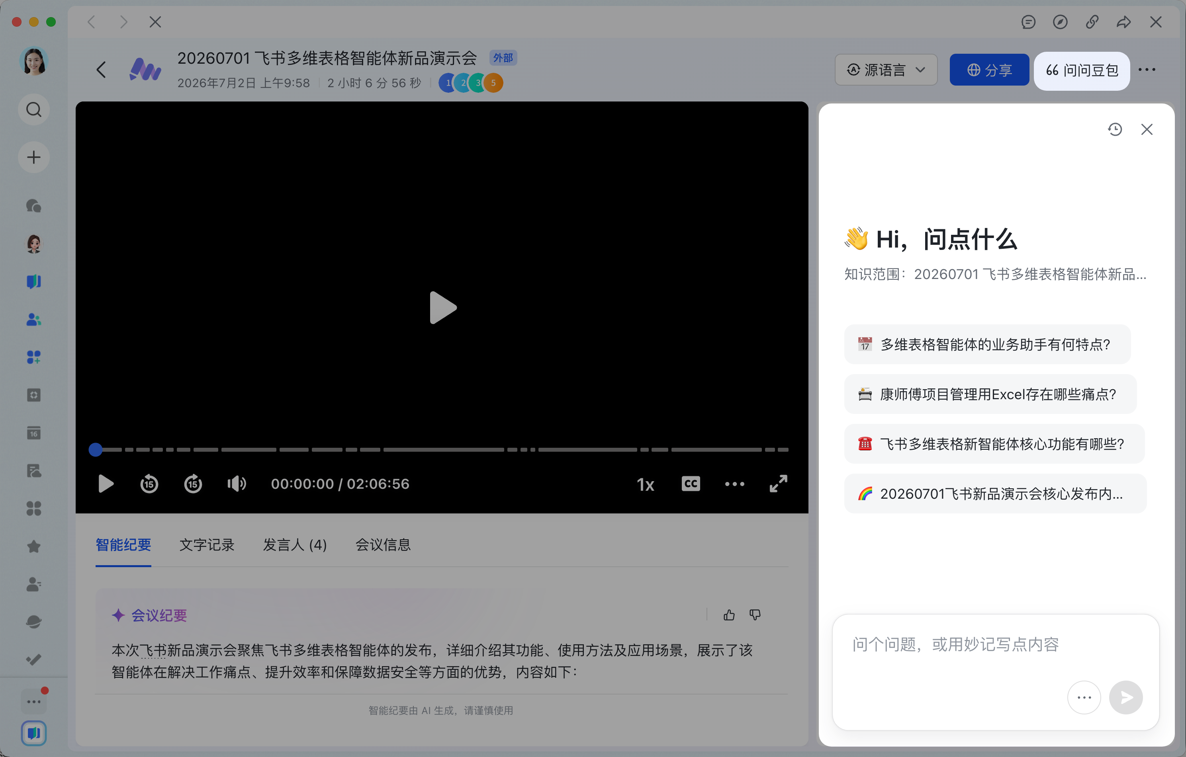Image resolution: width=1186 pixels, height=757 pixels.
Task: Open video more options ellipsis
Action: (x=734, y=484)
